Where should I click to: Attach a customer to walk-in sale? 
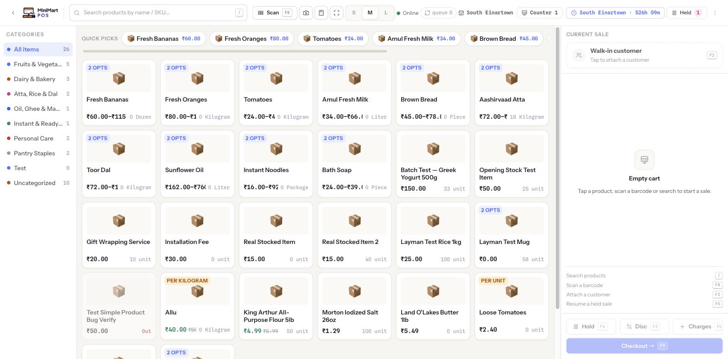644,55
